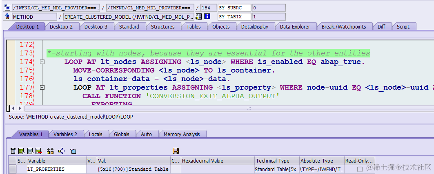Click the code editor horizontal scrollbar
The height and width of the screenshot is (174, 434).
pyautogui.click(x=249, y=108)
